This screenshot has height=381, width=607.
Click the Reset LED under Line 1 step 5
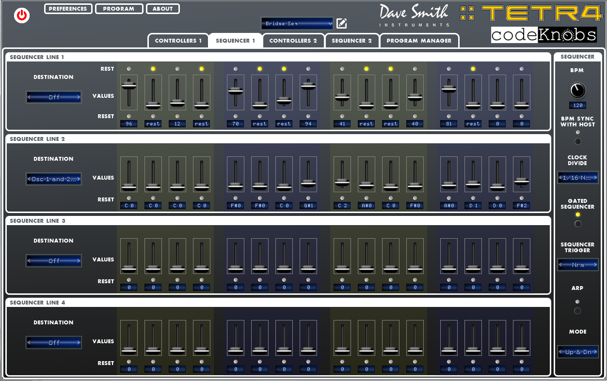tap(236, 116)
